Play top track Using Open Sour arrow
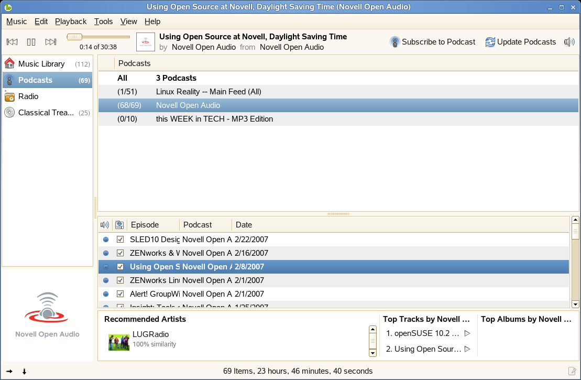Image resolution: width=581 pixels, height=380 pixels. tap(467, 349)
